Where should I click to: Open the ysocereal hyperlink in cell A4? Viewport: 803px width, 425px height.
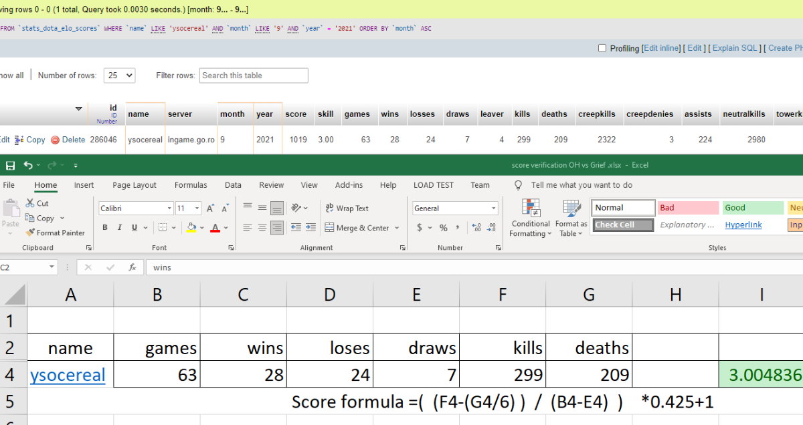pos(68,375)
